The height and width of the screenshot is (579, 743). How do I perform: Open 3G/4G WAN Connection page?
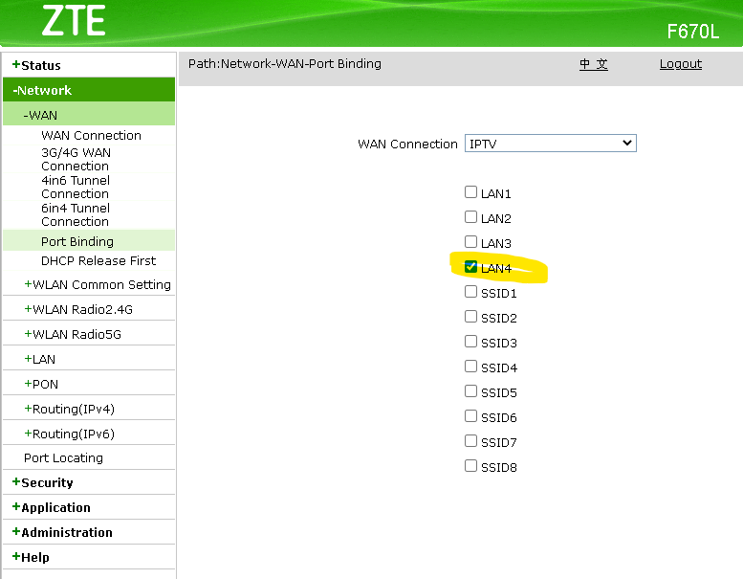76,159
